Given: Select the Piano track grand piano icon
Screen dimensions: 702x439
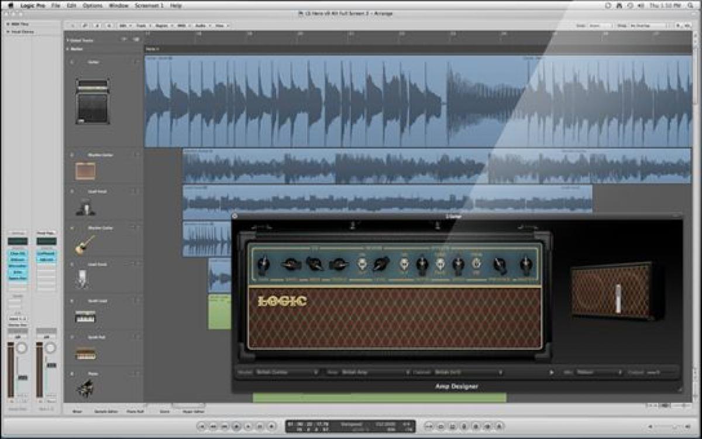Looking at the screenshot, I should tap(85, 389).
